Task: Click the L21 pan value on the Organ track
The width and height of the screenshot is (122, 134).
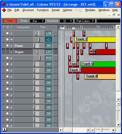Action: coord(49,52)
